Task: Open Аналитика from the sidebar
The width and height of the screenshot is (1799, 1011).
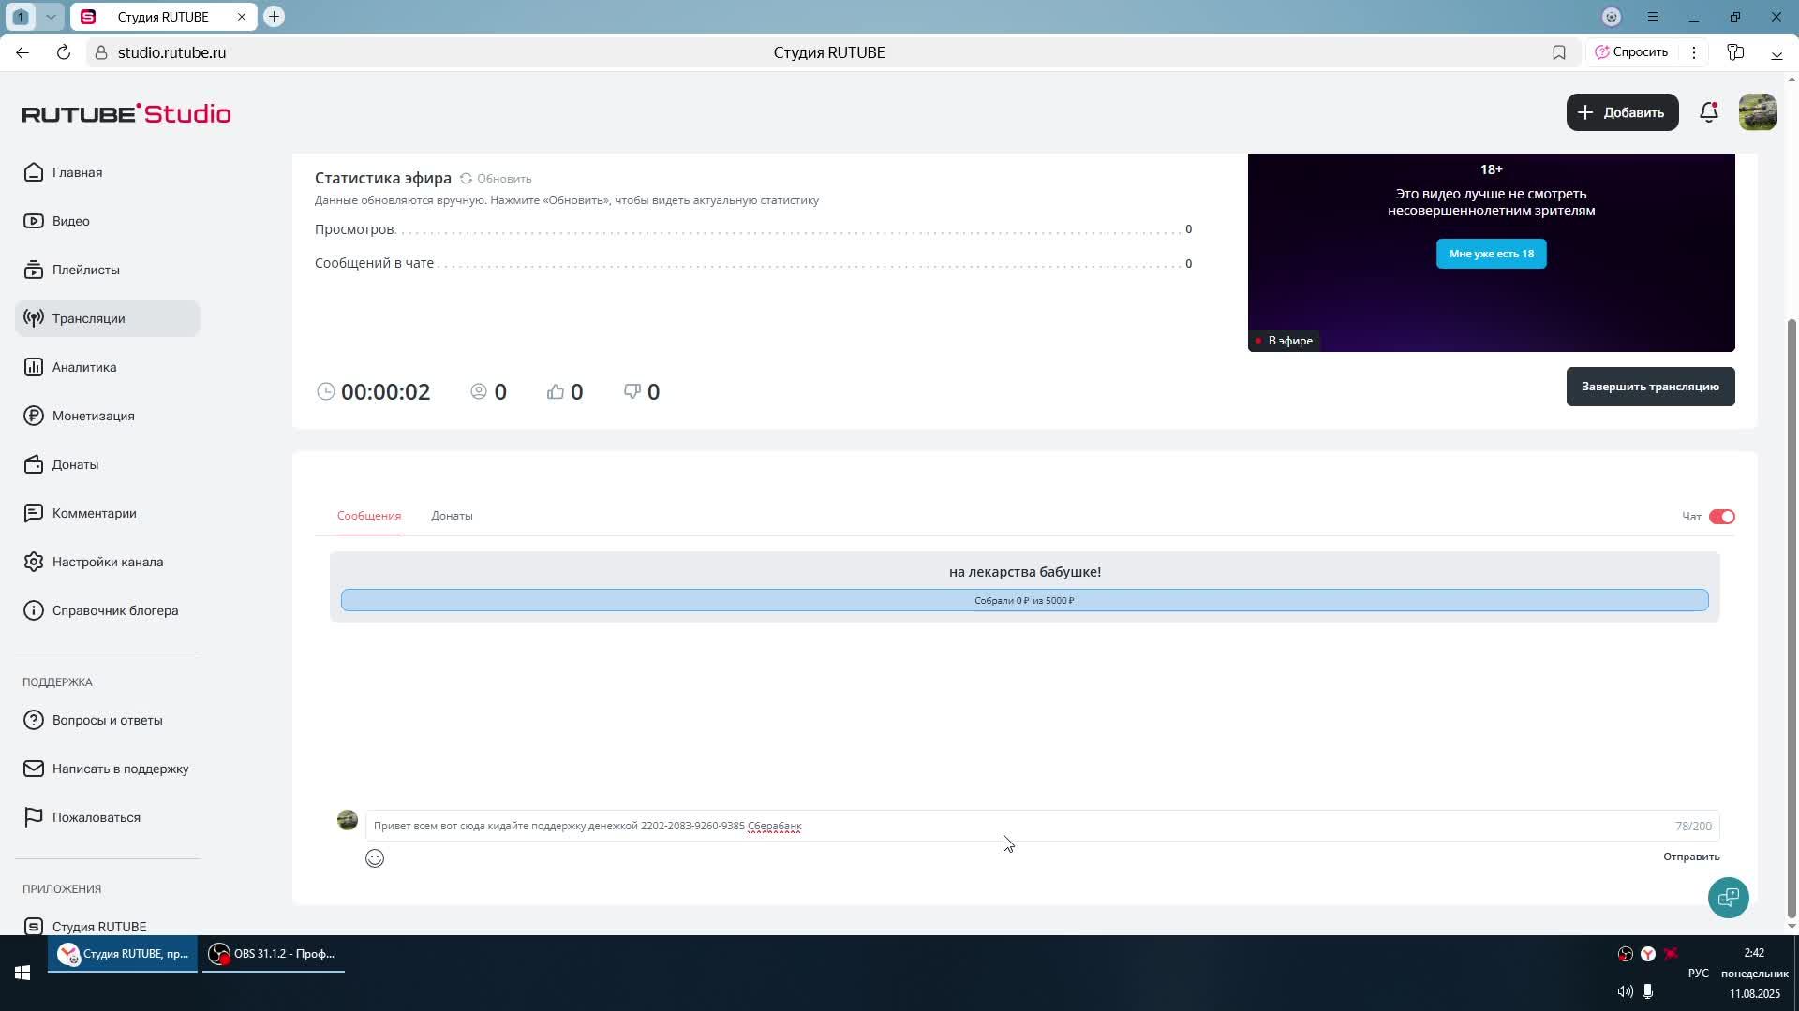Action: point(84,367)
